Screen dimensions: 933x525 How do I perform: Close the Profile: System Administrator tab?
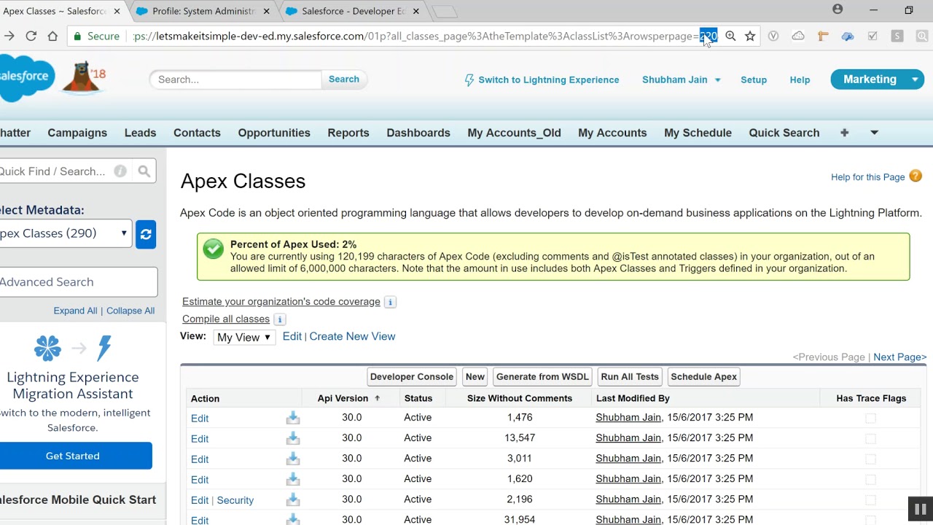267,11
